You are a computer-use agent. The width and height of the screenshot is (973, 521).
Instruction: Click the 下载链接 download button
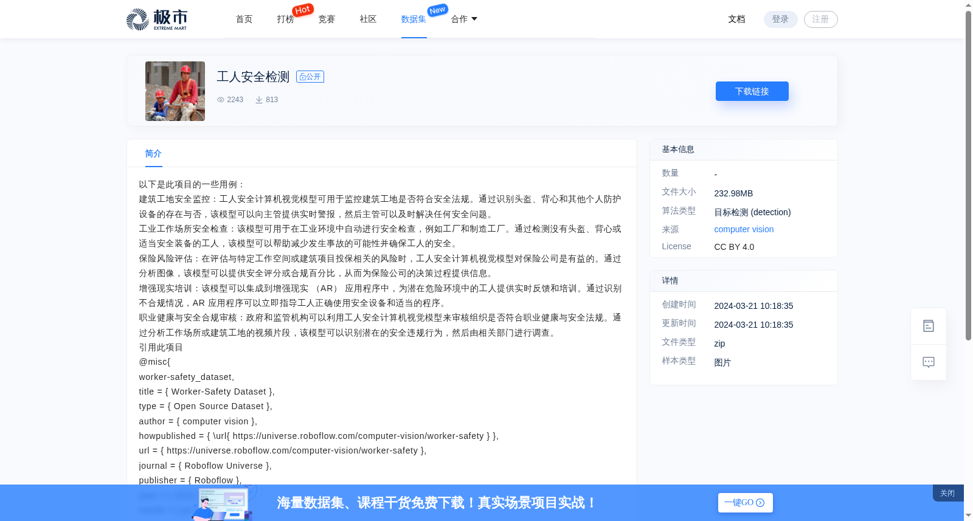[x=752, y=91]
